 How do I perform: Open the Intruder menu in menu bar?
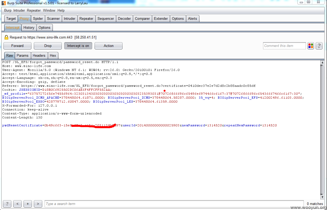coord(19,11)
